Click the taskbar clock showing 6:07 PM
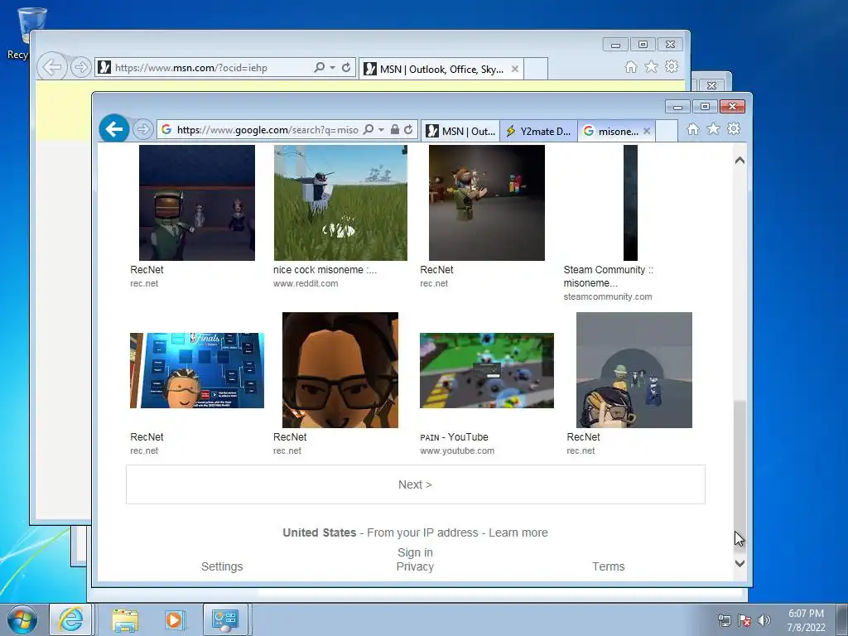Screen dimensions: 848x636 806,620
